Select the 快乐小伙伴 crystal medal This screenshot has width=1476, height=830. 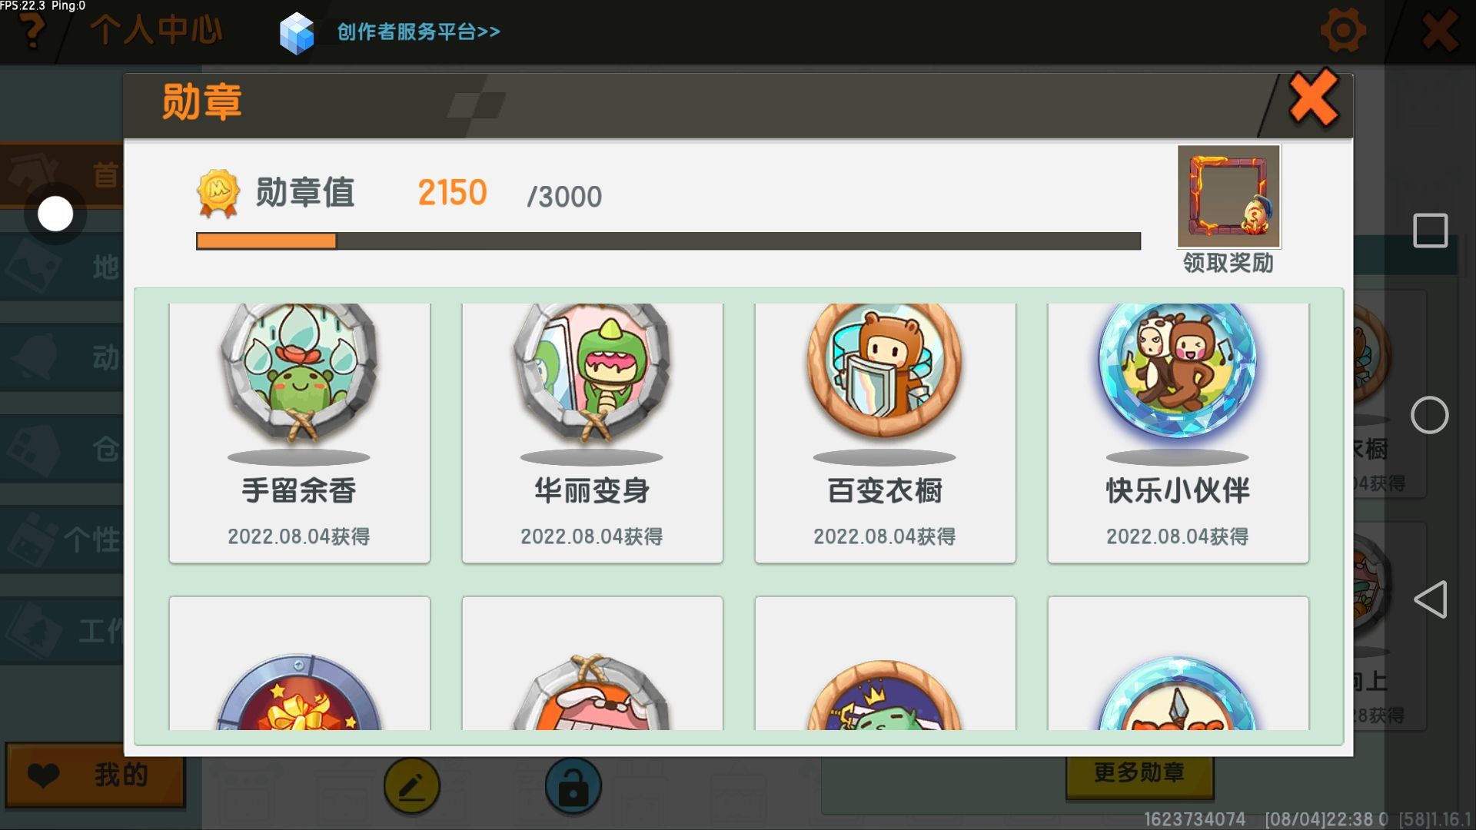point(1178,433)
